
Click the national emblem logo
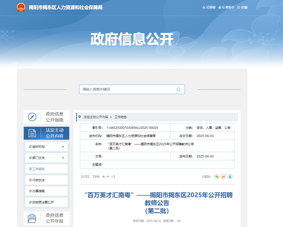(x=21, y=7)
